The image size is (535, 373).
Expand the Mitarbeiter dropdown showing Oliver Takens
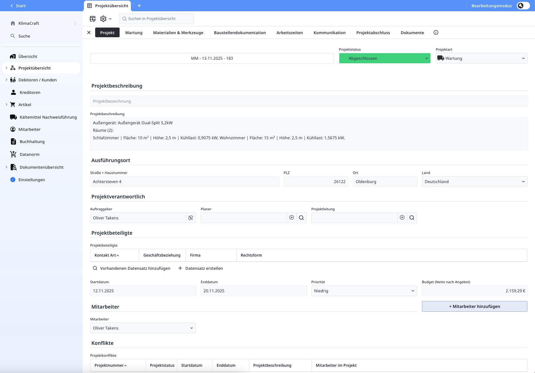tap(142, 328)
